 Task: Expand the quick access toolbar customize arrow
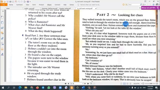coord(30,2)
